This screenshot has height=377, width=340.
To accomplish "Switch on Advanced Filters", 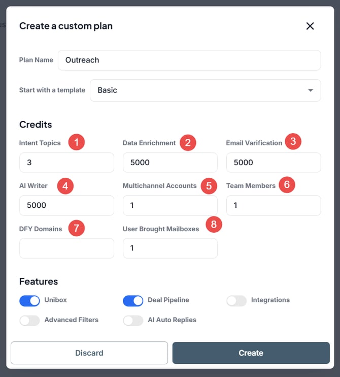I will 29,321.
